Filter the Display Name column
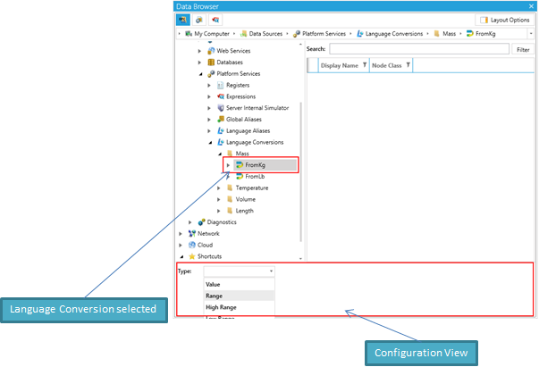Viewport: 539px width, 367px height. coord(365,65)
